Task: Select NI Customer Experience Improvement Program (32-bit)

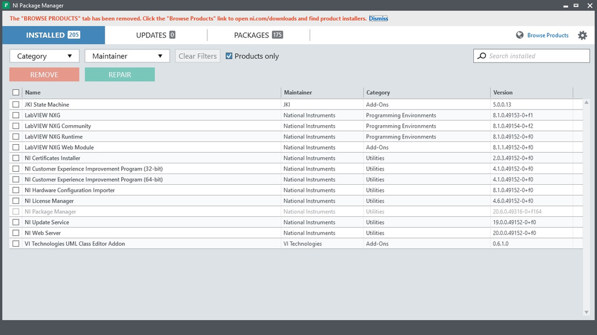Action: [x=94, y=169]
